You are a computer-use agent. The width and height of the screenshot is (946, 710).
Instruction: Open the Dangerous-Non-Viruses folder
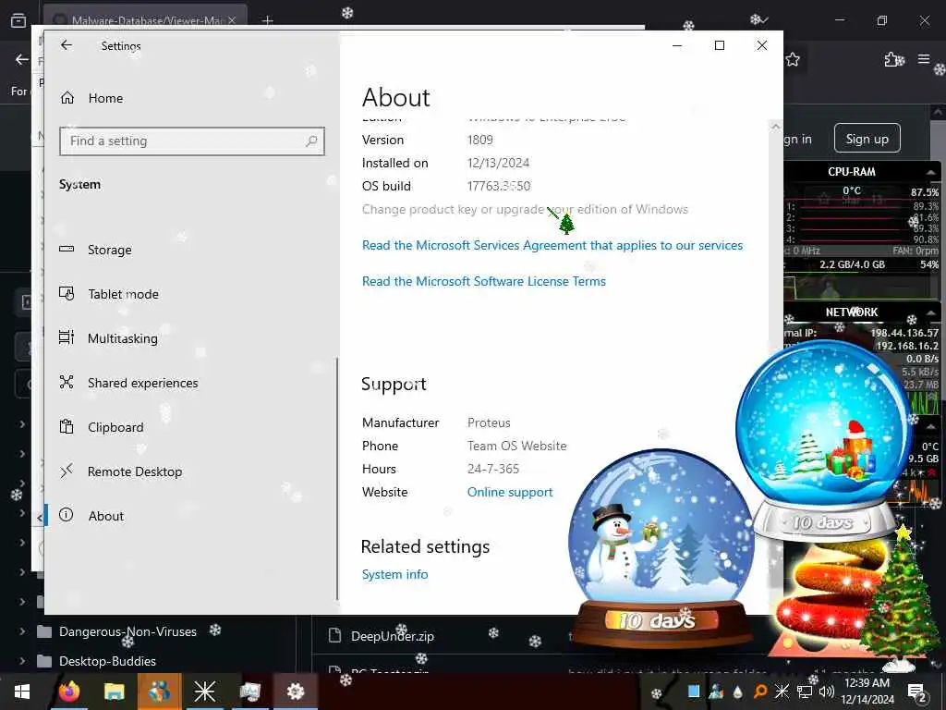(x=127, y=631)
